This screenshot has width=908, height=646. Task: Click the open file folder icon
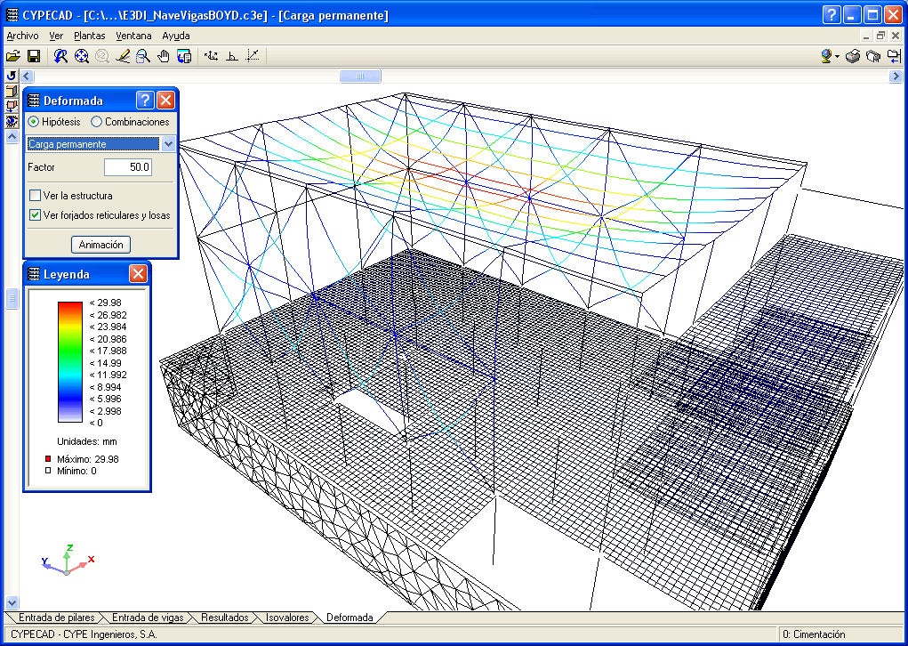pos(12,56)
